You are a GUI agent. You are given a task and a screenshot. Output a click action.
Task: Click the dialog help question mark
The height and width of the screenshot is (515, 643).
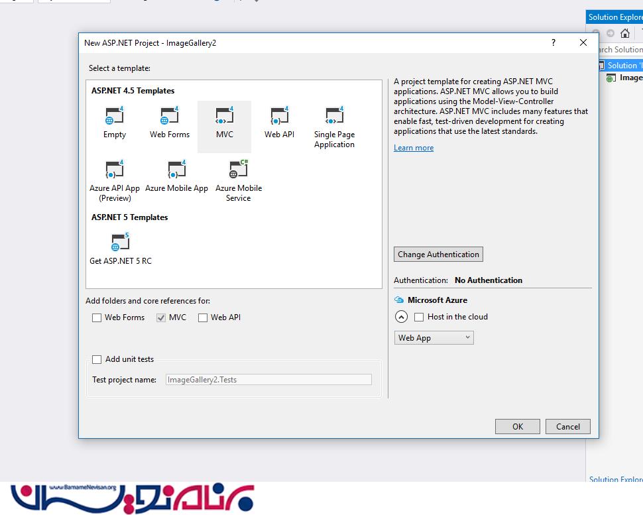[x=554, y=42]
